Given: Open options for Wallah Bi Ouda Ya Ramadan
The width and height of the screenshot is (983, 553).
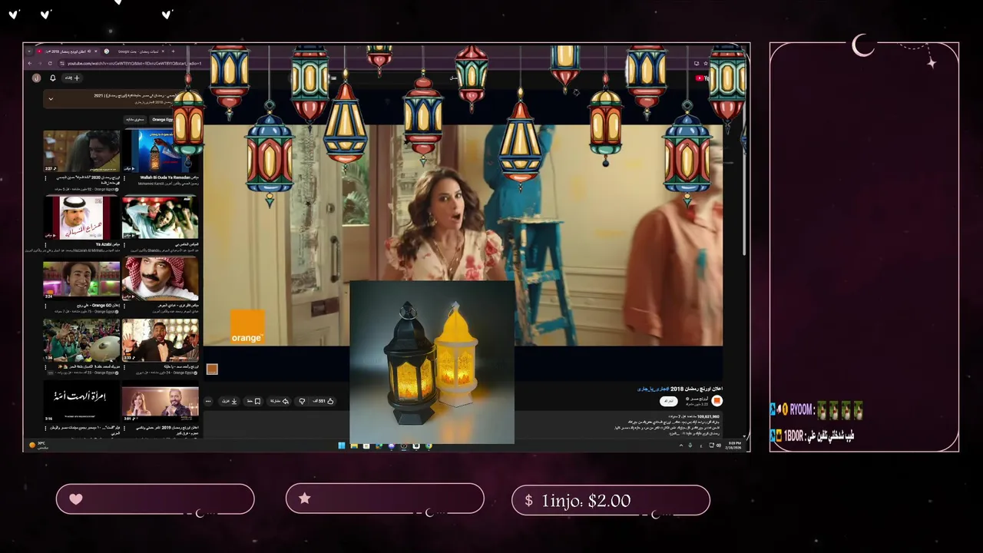Looking at the screenshot, I should coord(124,177).
